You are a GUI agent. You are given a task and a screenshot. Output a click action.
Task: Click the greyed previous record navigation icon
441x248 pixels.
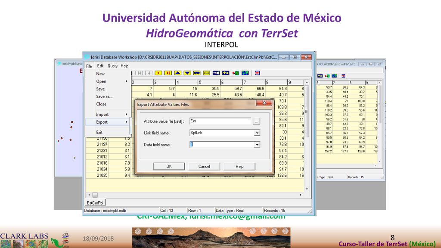(149, 73)
